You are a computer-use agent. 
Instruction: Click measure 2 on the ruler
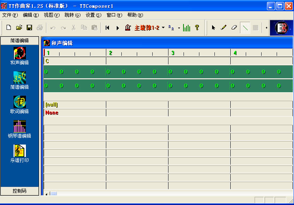tap(110, 53)
